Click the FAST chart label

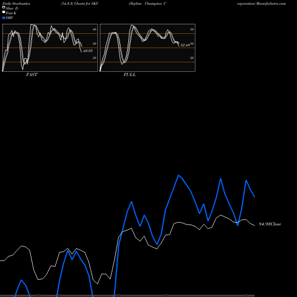(x=31, y=75)
